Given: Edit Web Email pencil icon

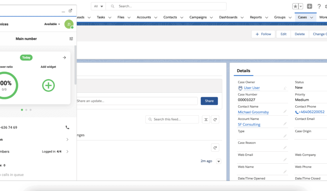Looking at the screenshot, I should point(285,160).
